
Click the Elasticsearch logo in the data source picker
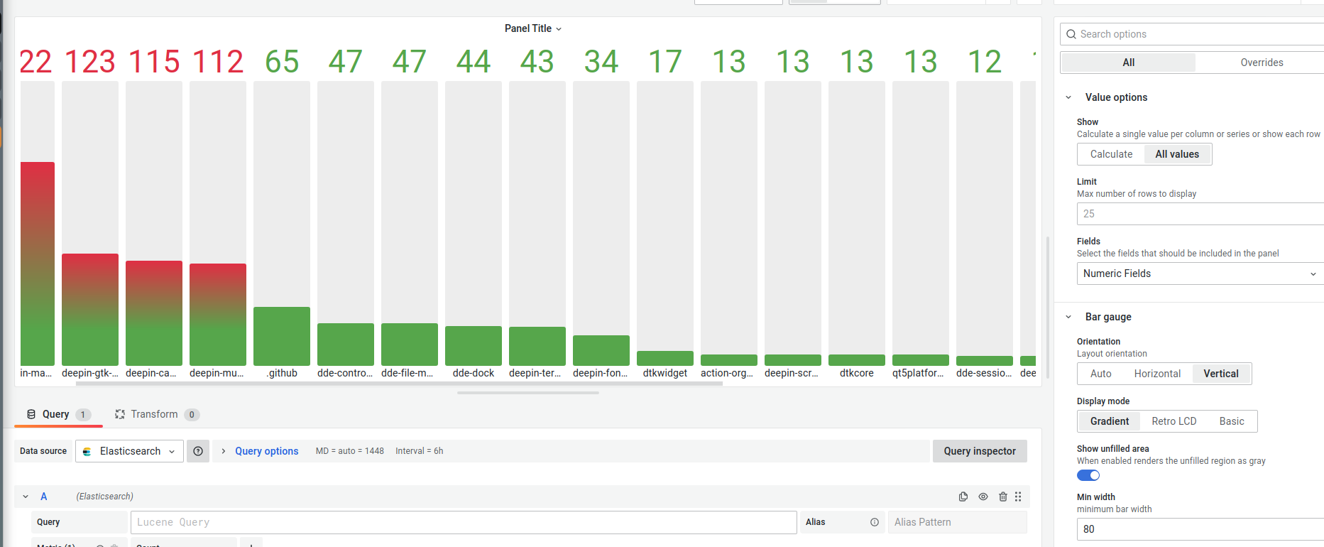[x=87, y=451]
